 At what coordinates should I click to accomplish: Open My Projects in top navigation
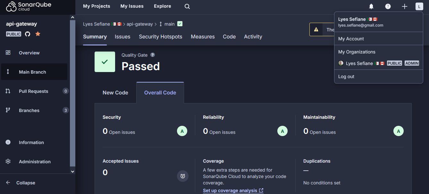click(97, 6)
